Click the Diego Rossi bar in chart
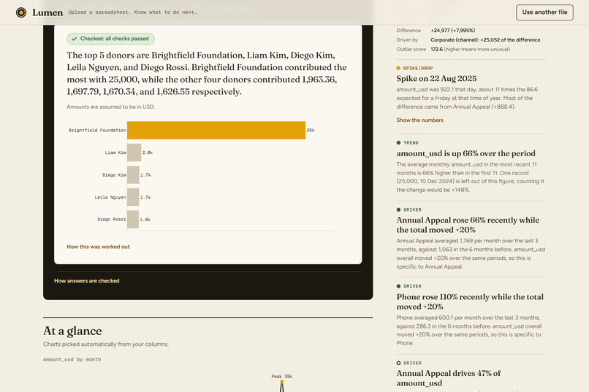This screenshot has height=392, width=589. [132, 220]
